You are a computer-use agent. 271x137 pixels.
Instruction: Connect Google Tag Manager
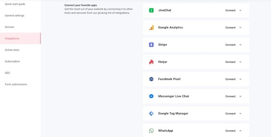tap(230, 114)
